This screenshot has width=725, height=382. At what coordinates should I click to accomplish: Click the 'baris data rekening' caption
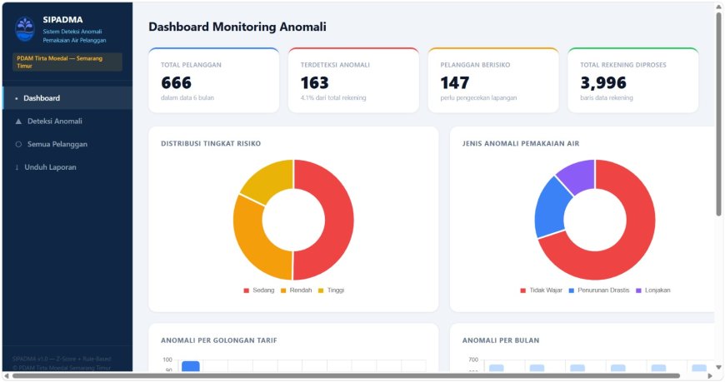pyautogui.click(x=607, y=98)
